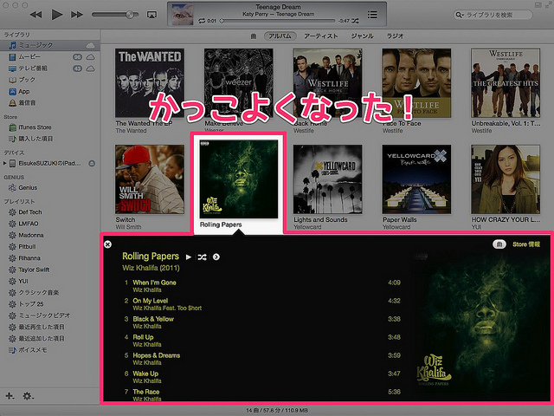The image size is (554, 416).
Task: Open the Taylor Swift playlist
Action: pyautogui.click(x=50, y=270)
